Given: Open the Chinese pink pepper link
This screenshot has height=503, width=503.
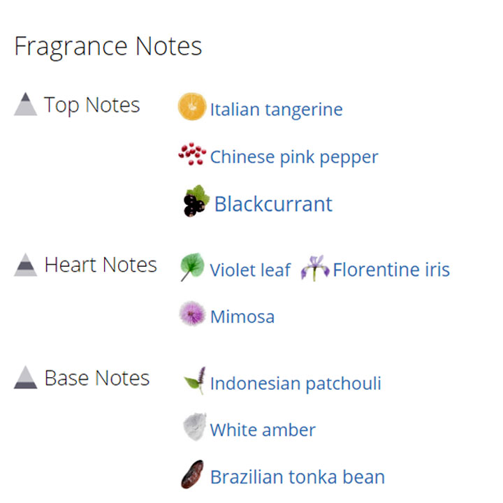Looking at the screenshot, I should coord(294,157).
